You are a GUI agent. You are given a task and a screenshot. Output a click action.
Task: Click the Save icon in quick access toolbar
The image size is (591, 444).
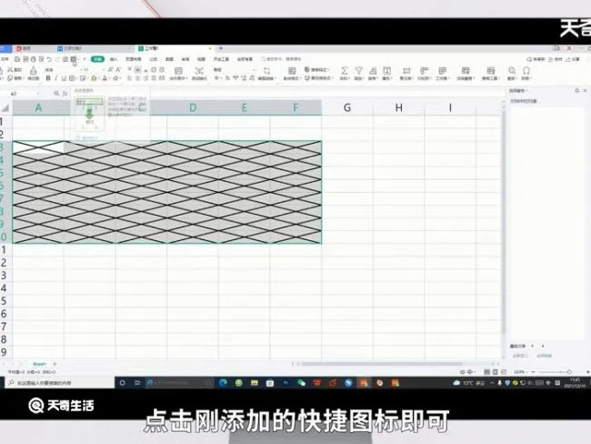[x=17, y=59]
